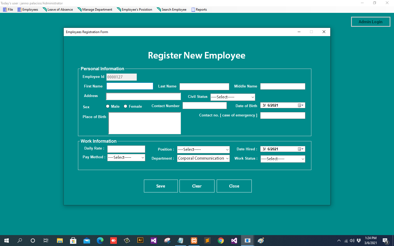Open the Civil Status dropdown

tap(252, 97)
